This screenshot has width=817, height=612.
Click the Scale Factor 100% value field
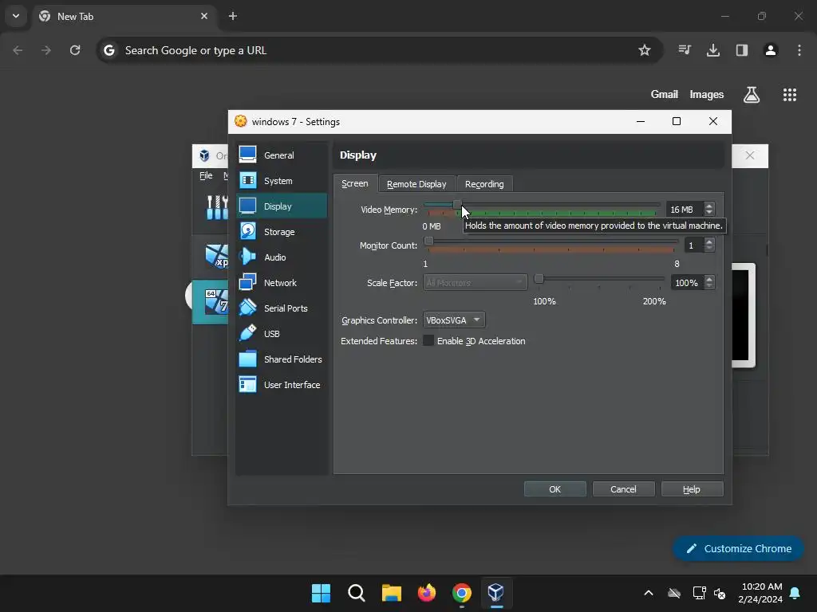coord(687,283)
